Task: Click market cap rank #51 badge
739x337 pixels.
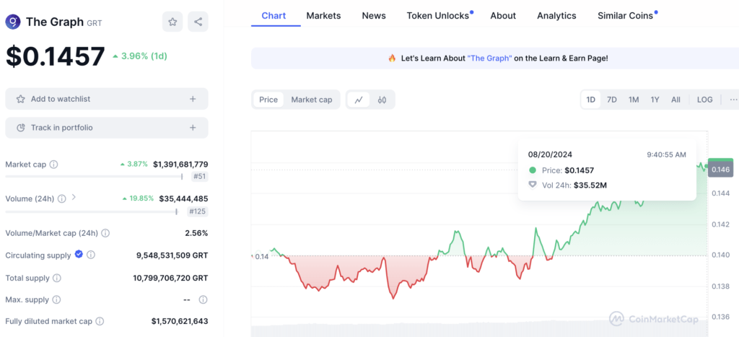Action: coord(199,177)
